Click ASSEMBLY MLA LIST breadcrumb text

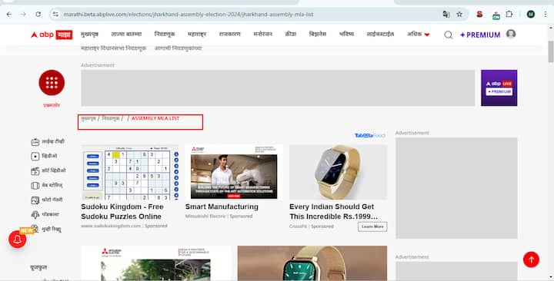155,118
